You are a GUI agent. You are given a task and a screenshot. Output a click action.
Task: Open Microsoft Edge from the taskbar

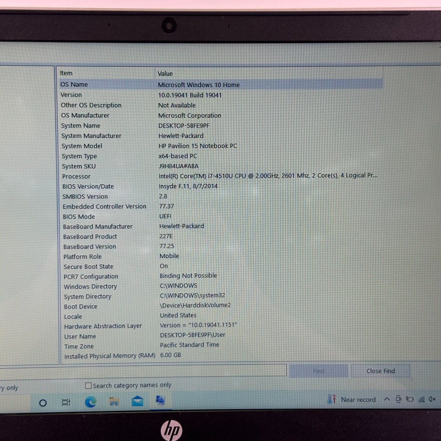[90, 402]
